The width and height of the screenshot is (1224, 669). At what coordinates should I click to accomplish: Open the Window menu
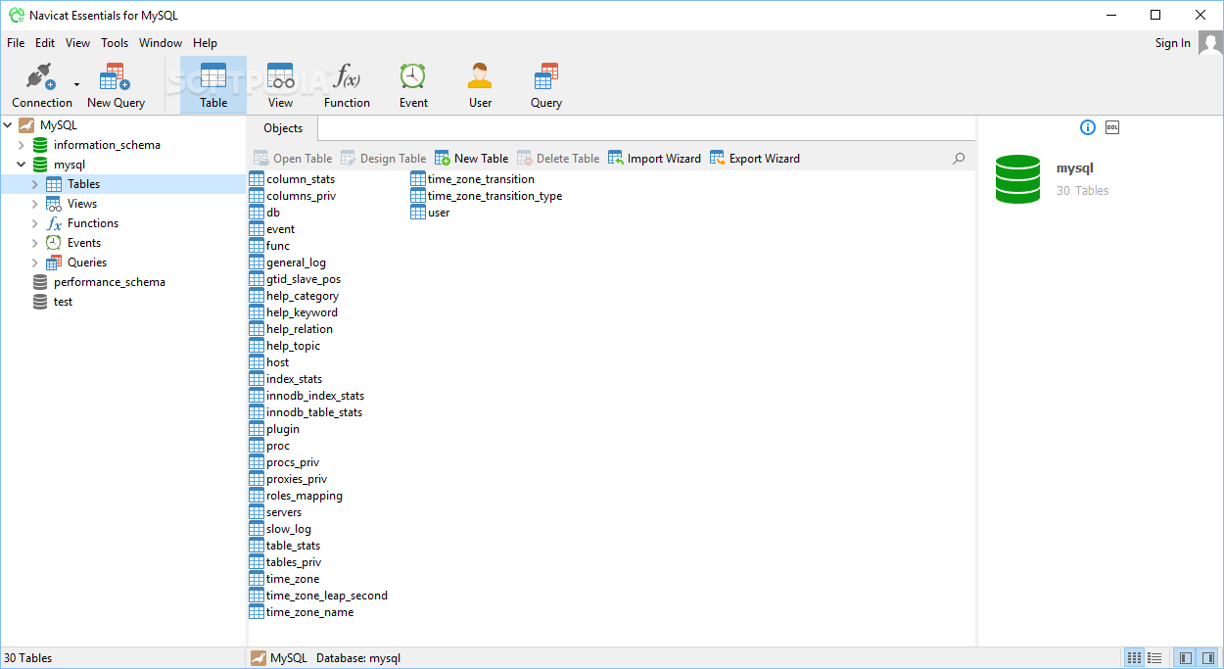[161, 43]
